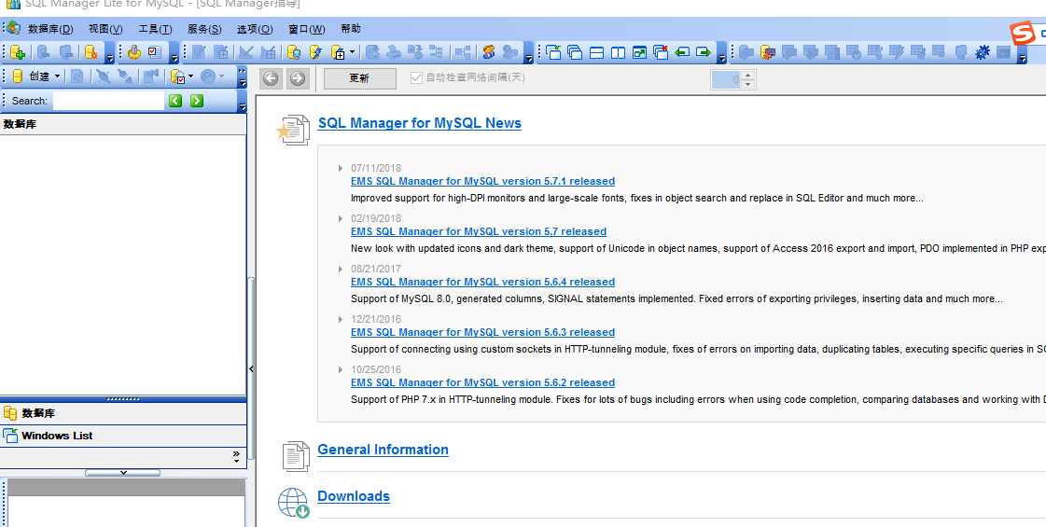Click the restore window icon with green arrow

pos(639,52)
